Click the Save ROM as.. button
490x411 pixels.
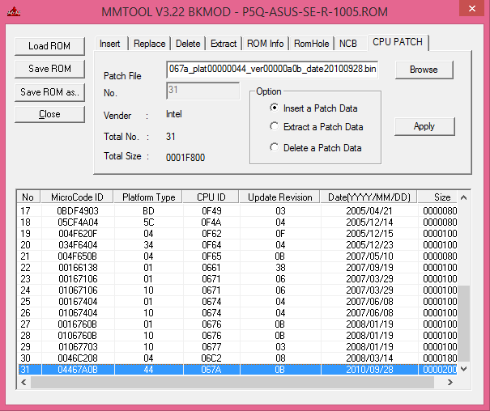tap(49, 92)
